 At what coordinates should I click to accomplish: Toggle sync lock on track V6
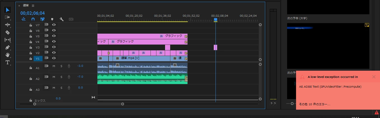pyautogui.click(x=46, y=30)
